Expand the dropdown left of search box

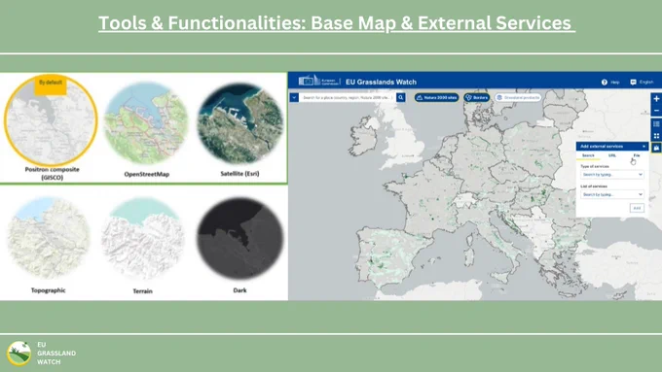(x=294, y=97)
